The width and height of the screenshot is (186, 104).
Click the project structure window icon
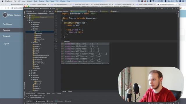(176, 9)
